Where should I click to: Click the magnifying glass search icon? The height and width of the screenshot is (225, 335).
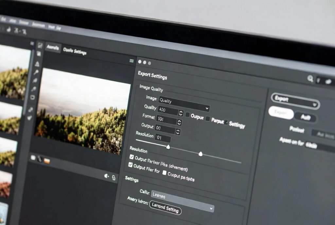(x=310, y=78)
